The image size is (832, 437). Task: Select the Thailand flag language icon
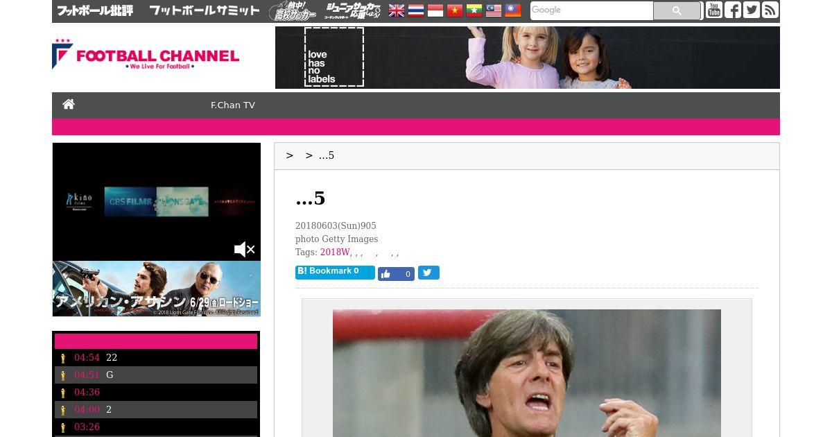[x=416, y=10]
